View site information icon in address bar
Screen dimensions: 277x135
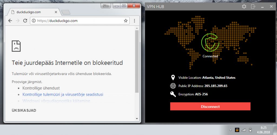click(x=34, y=21)
